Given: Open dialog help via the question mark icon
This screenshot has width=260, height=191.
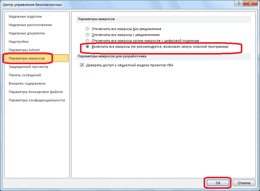Looking at the screenshot, I should click(x=238, y=3).
